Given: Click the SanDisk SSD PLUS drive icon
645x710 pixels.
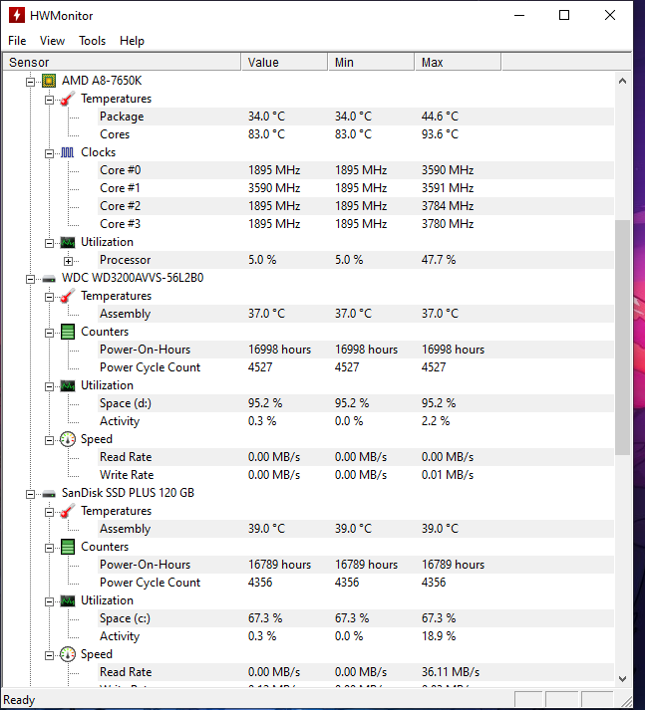Looking at the screenshot, I should coord(49,493).
